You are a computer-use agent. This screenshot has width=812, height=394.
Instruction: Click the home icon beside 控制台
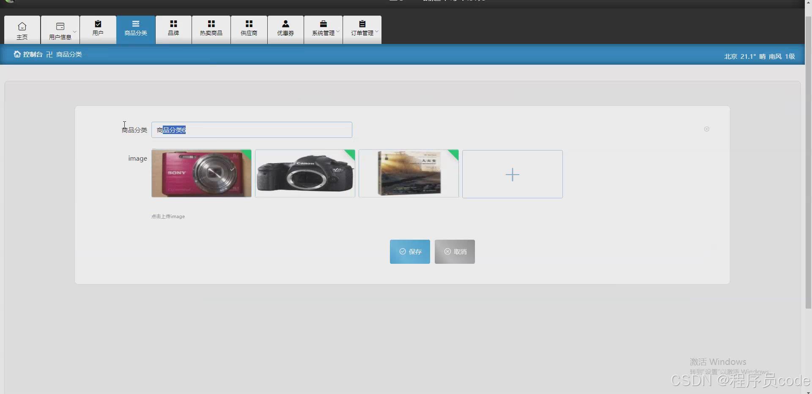click(x=17, y=54)
